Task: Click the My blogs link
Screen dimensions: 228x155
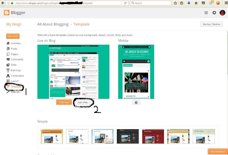Action: pos(14,24)
